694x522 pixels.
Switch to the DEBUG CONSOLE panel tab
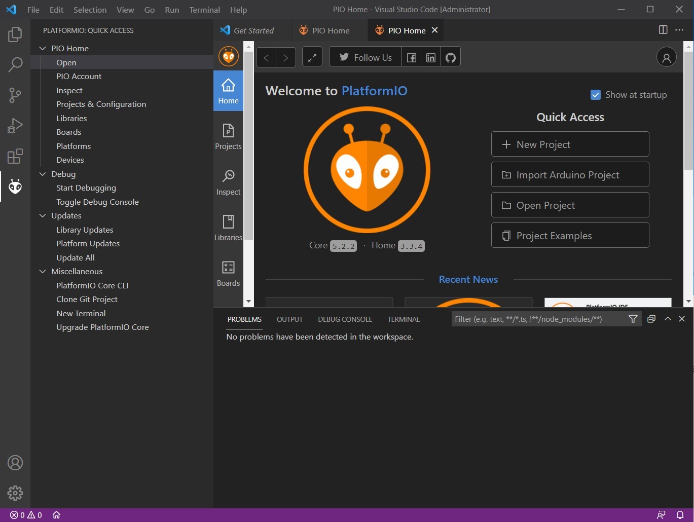click(x=345, y=319)
